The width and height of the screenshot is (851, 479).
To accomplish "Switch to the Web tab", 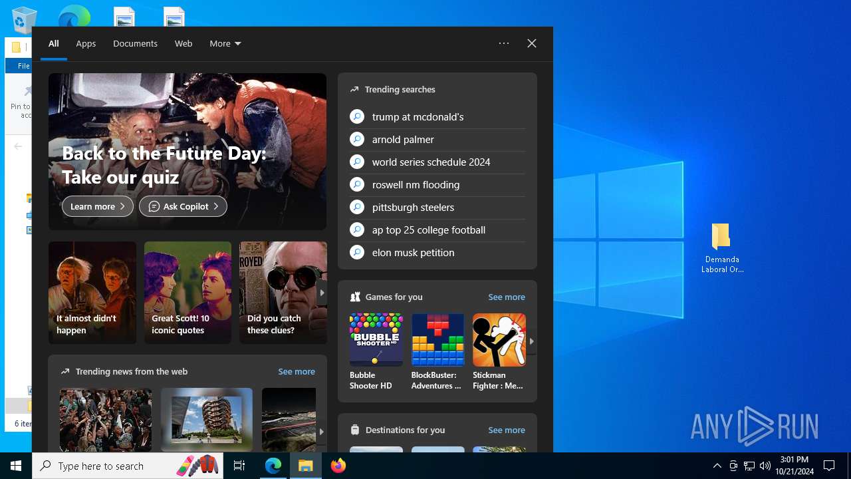I will (183, 43).
